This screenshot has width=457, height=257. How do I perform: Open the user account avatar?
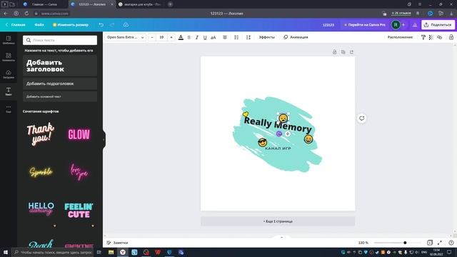click(396, 25)
